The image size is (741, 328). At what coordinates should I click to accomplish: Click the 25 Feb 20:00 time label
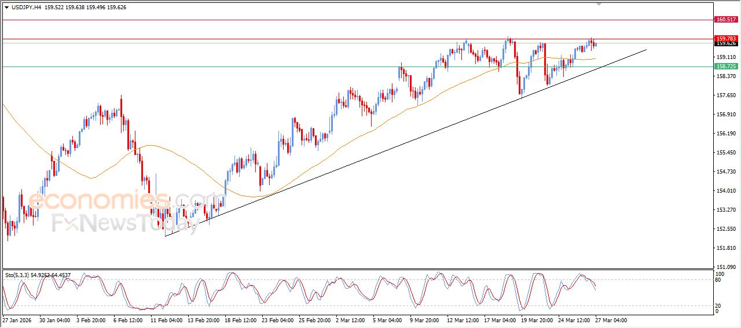315,320
